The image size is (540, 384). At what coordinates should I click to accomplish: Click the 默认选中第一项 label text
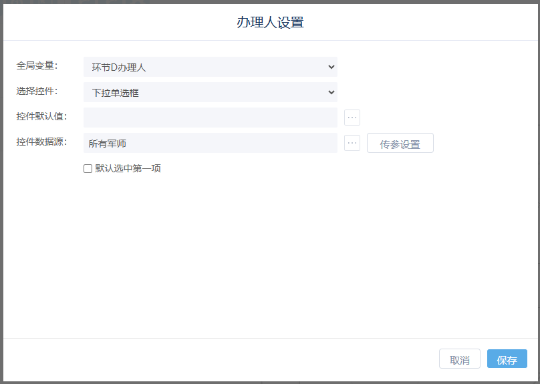(x=128, y=168)
